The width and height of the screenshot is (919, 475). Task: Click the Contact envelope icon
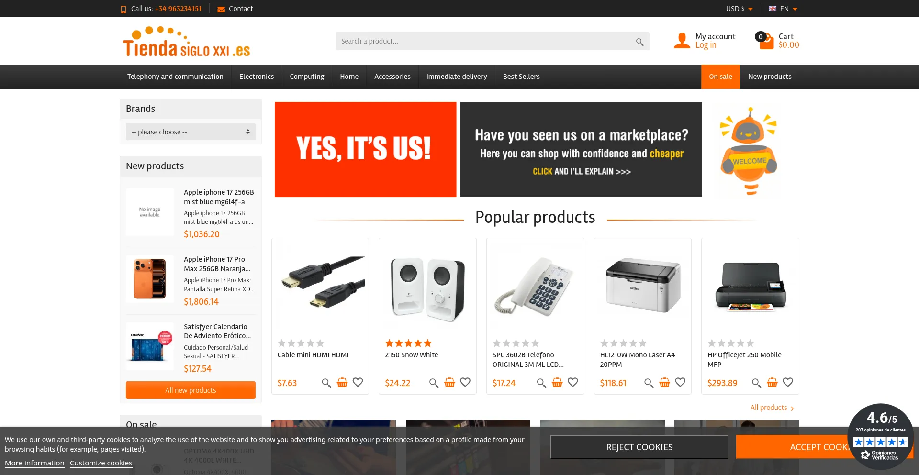coord(221,9)
